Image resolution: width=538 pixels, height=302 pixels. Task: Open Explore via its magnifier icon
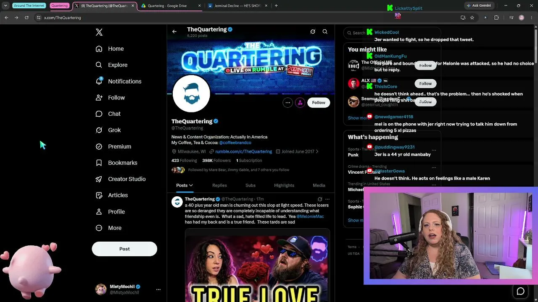pos(99,65)
